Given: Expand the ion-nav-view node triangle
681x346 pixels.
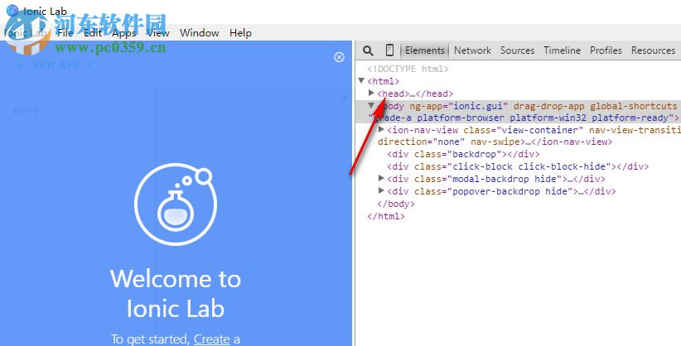Looking at the screenshot, I should (x=381, y=129).
